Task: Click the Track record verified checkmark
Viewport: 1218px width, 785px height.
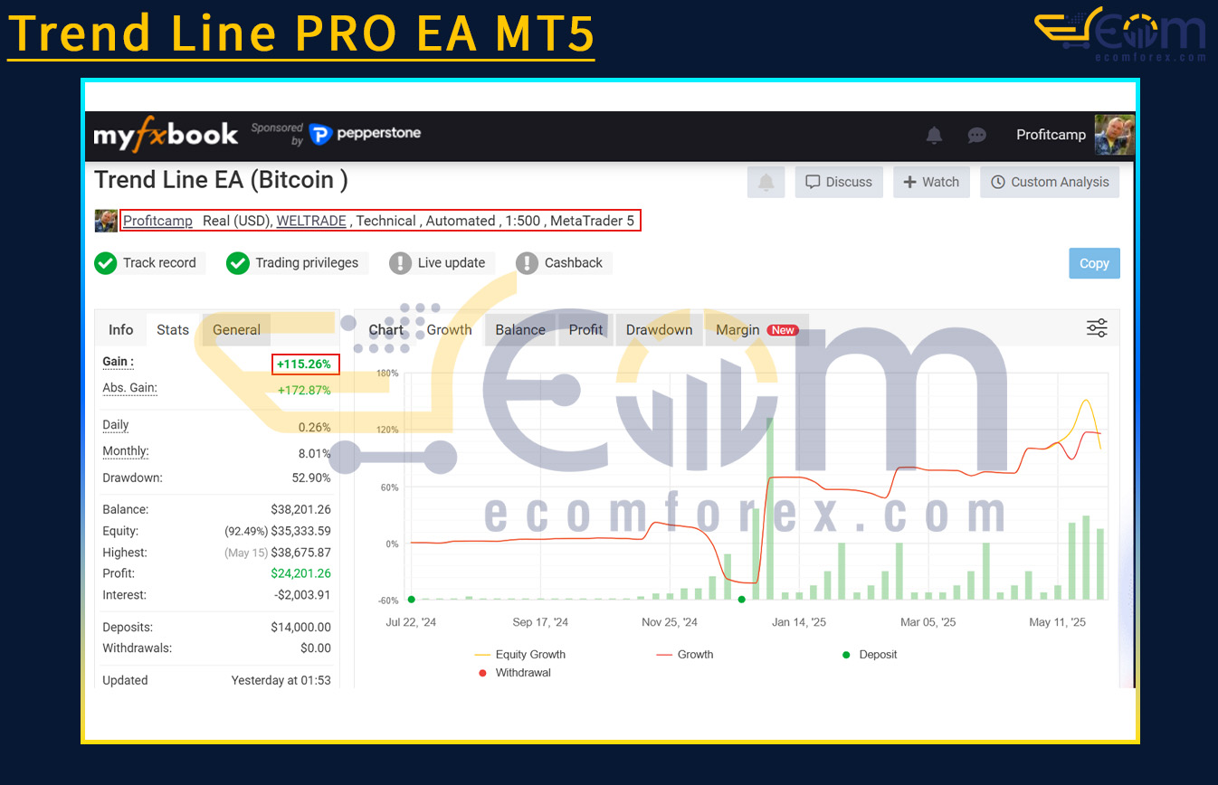Action: pos(106,263)
